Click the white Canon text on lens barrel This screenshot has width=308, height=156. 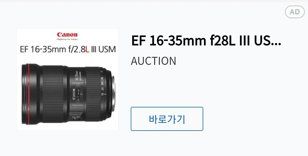[73, 94]
